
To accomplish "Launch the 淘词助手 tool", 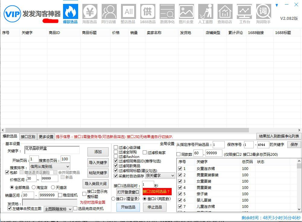I will click(x=263, y=13).
